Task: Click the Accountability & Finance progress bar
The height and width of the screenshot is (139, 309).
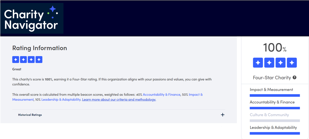Action: [x=275, y=108]
